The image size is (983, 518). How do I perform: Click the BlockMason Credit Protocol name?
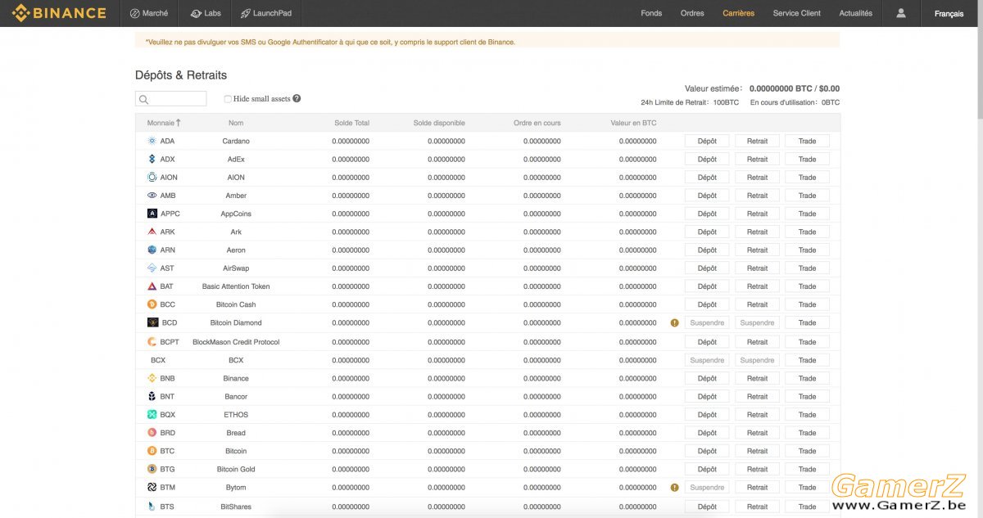click(x=236, y=342)
